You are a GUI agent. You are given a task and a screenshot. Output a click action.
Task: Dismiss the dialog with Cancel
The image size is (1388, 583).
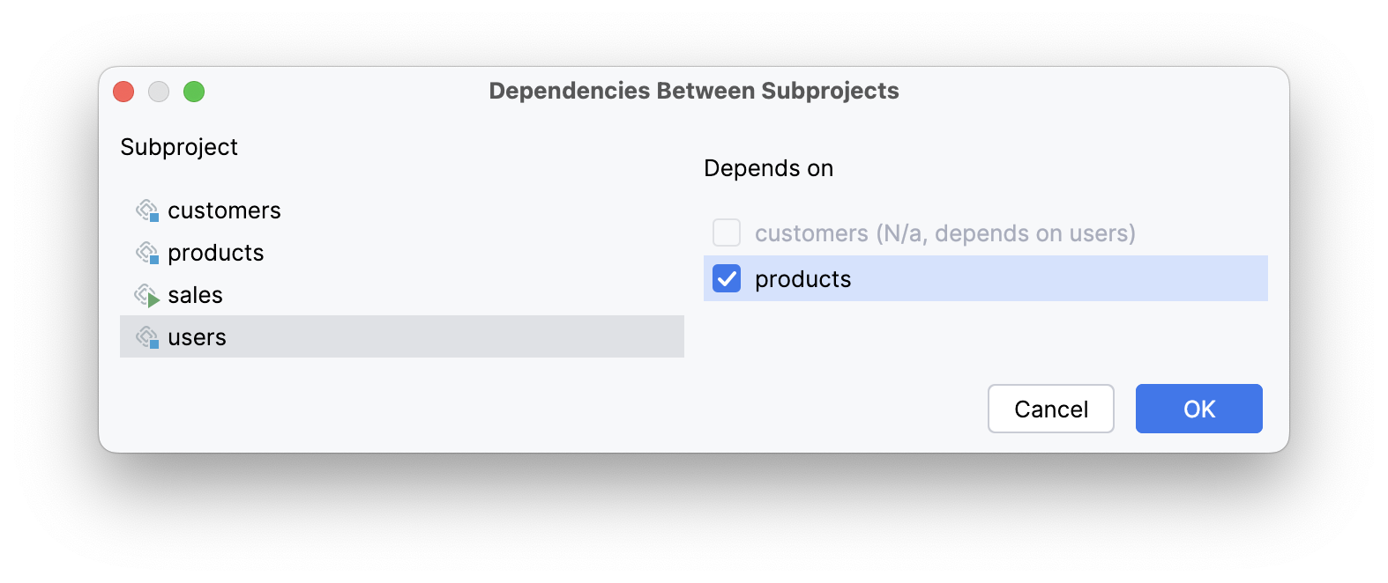pyautogui.click(x=1050, y=408)
